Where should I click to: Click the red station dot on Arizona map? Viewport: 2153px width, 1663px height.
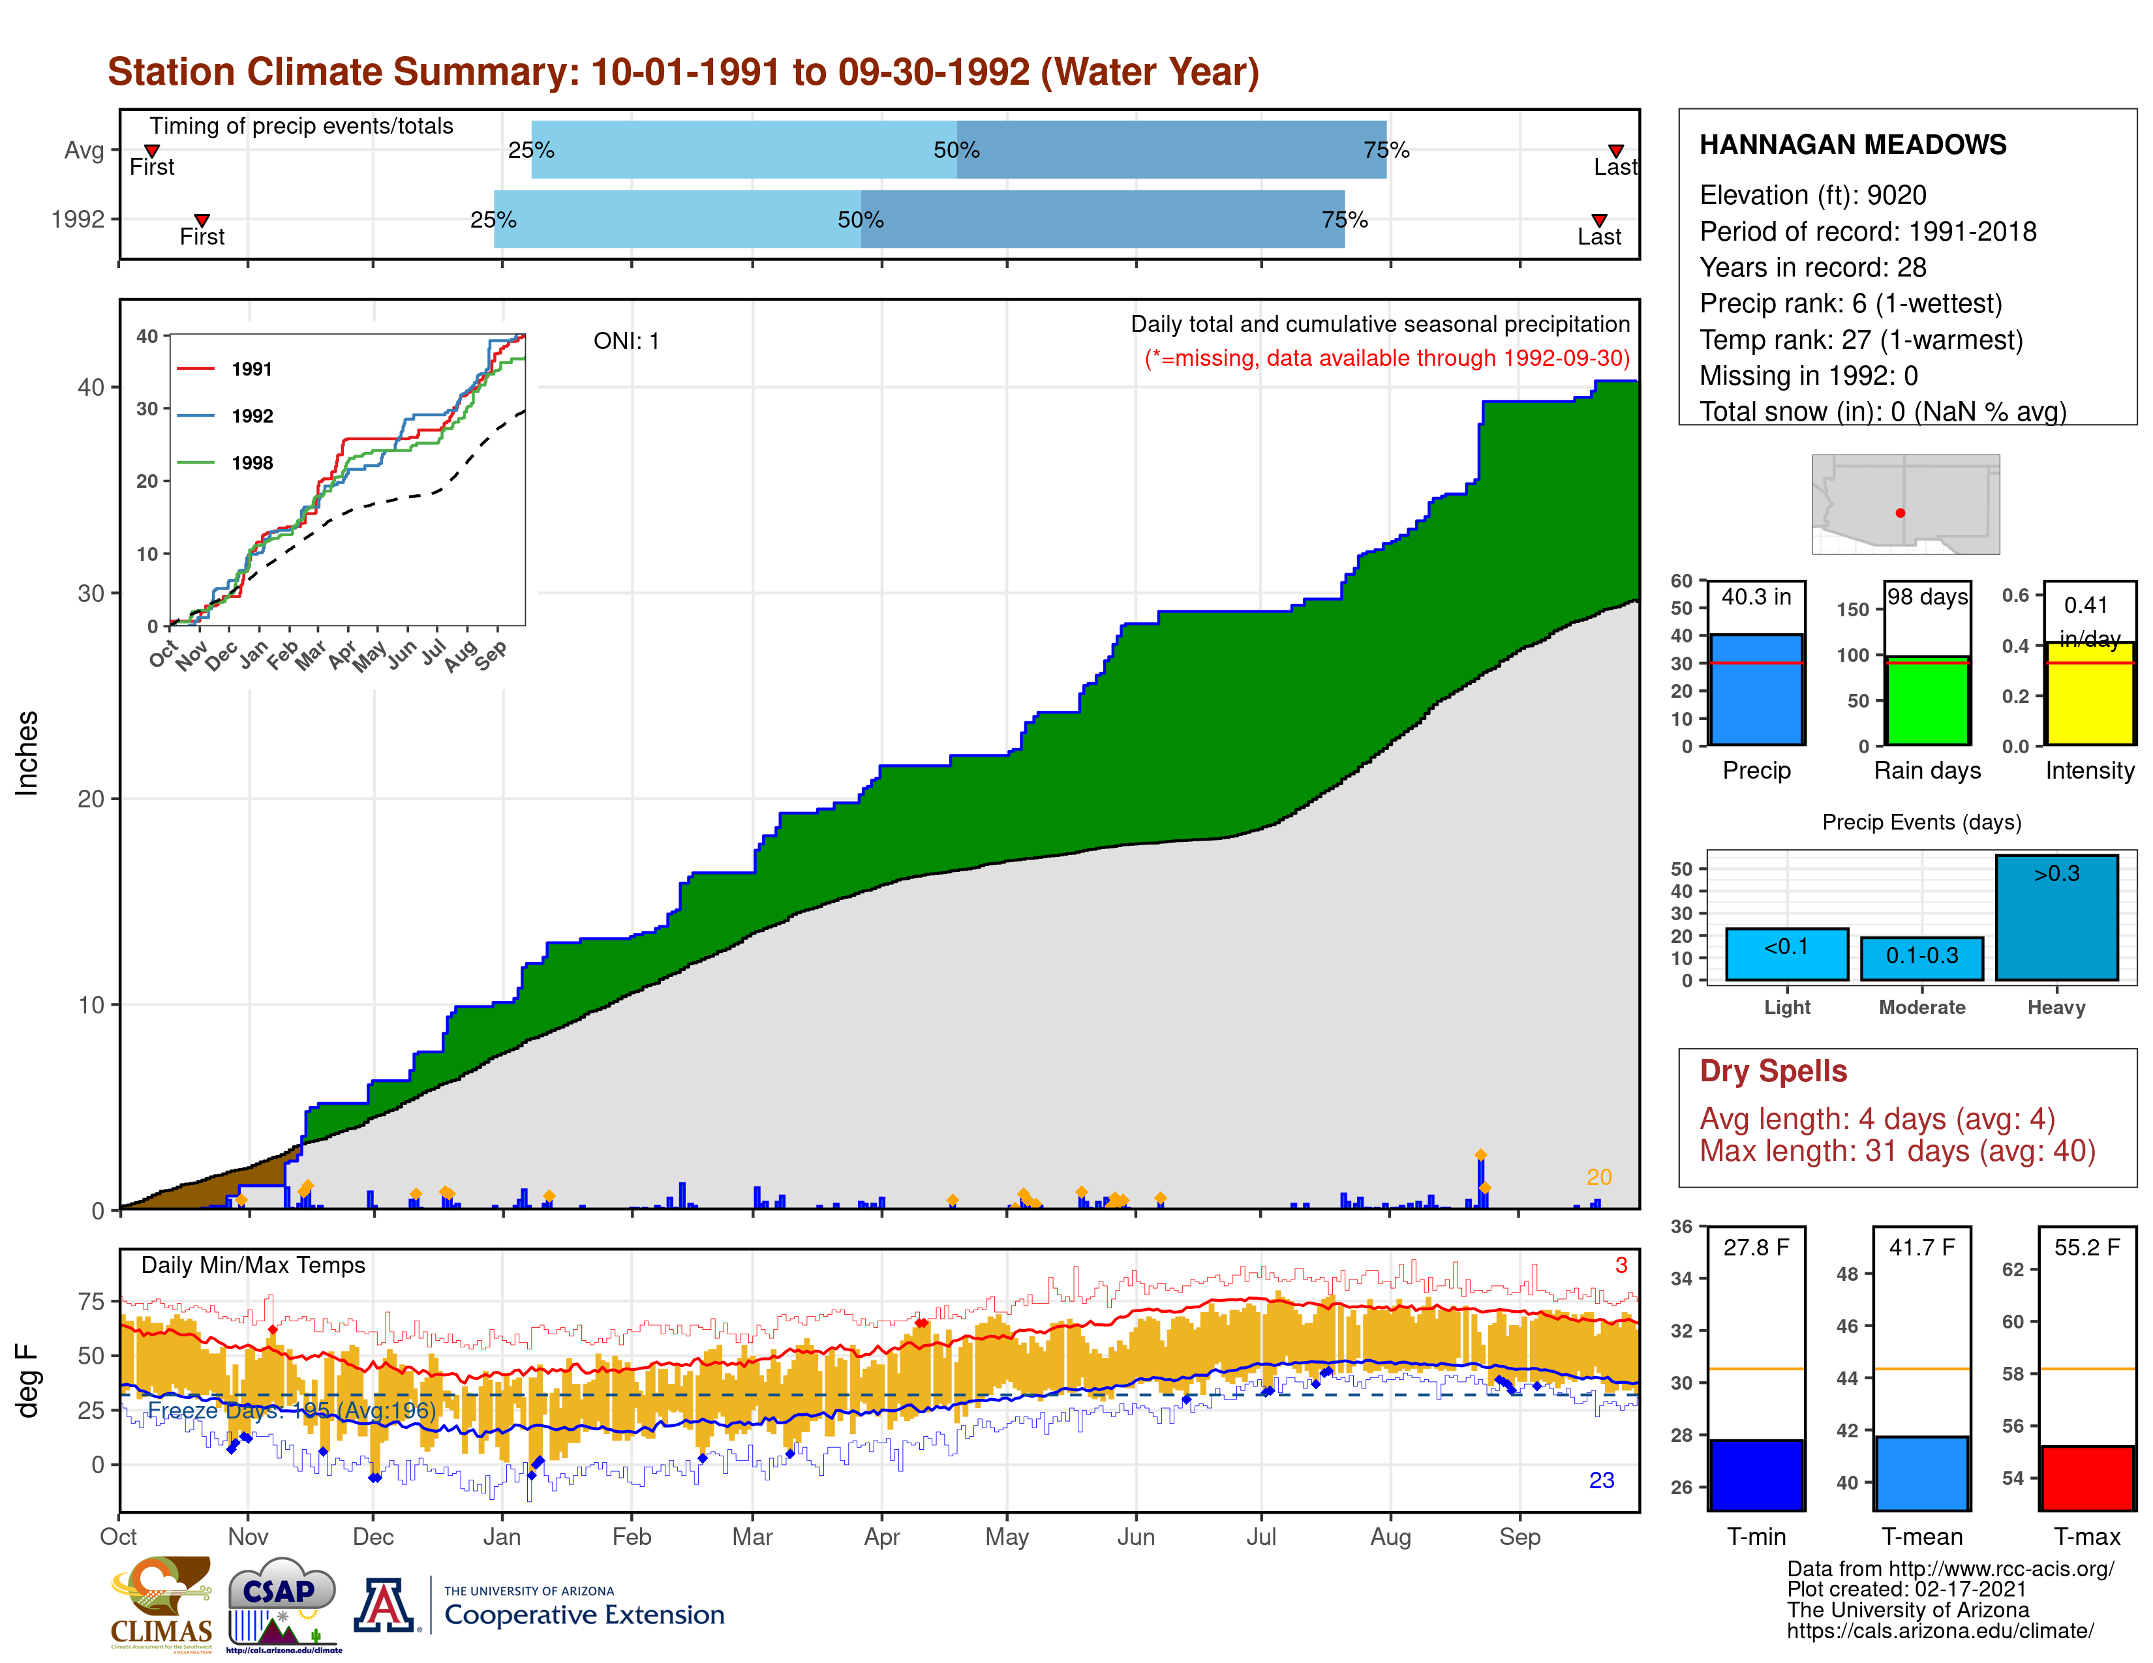(1900, 513)
